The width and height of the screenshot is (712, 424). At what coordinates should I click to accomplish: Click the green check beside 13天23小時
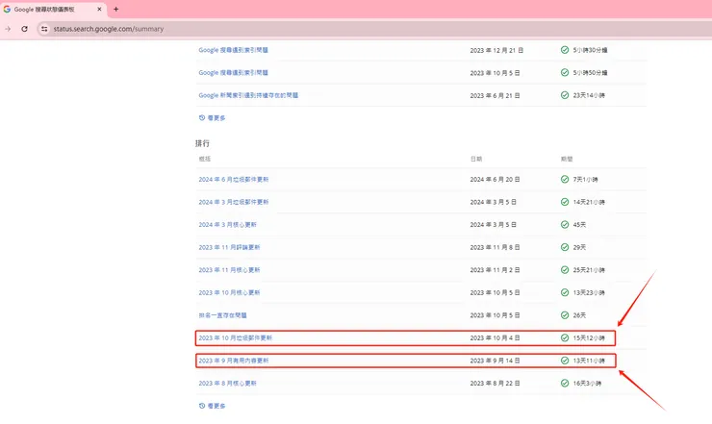pyautogui.click(x=565, y=293)
